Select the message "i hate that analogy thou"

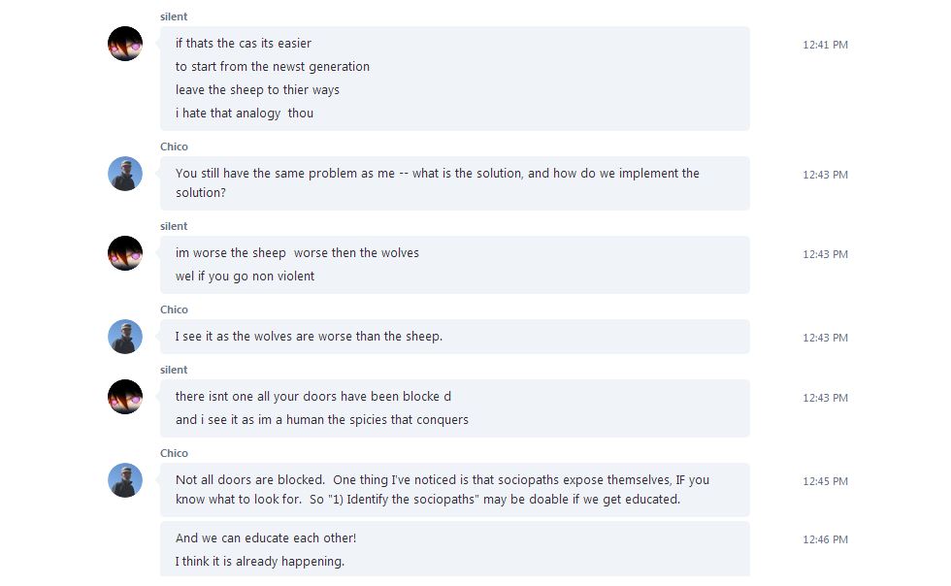[245, 114]
